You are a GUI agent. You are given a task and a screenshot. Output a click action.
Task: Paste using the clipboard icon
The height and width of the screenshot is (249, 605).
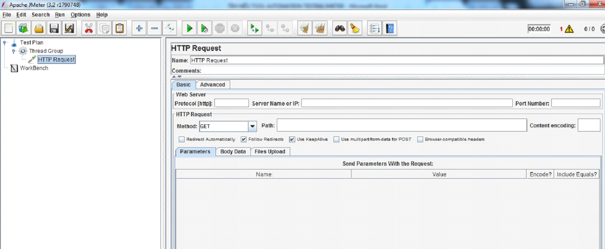[119, 28]
